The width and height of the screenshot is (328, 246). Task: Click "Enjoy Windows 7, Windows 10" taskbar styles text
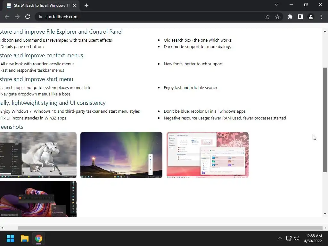click(x=70, y=111)
